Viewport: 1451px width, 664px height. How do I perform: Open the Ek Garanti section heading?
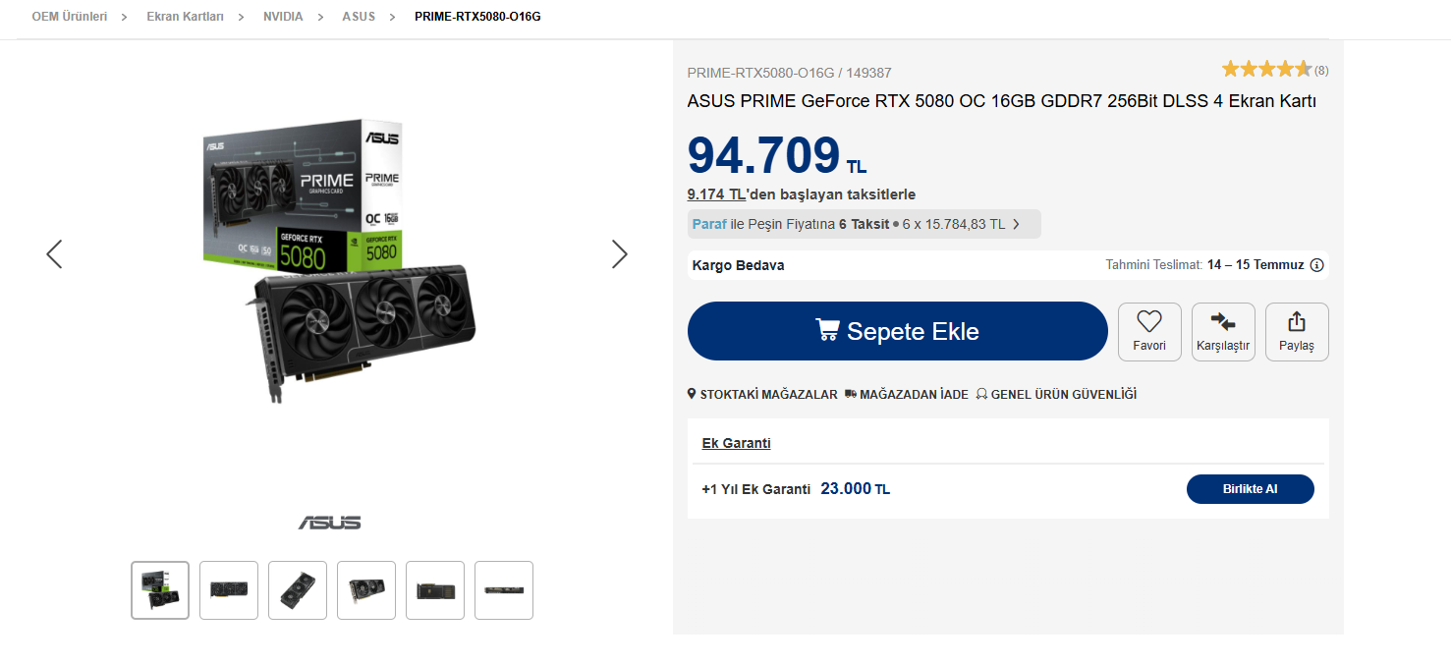coord(736,443)
